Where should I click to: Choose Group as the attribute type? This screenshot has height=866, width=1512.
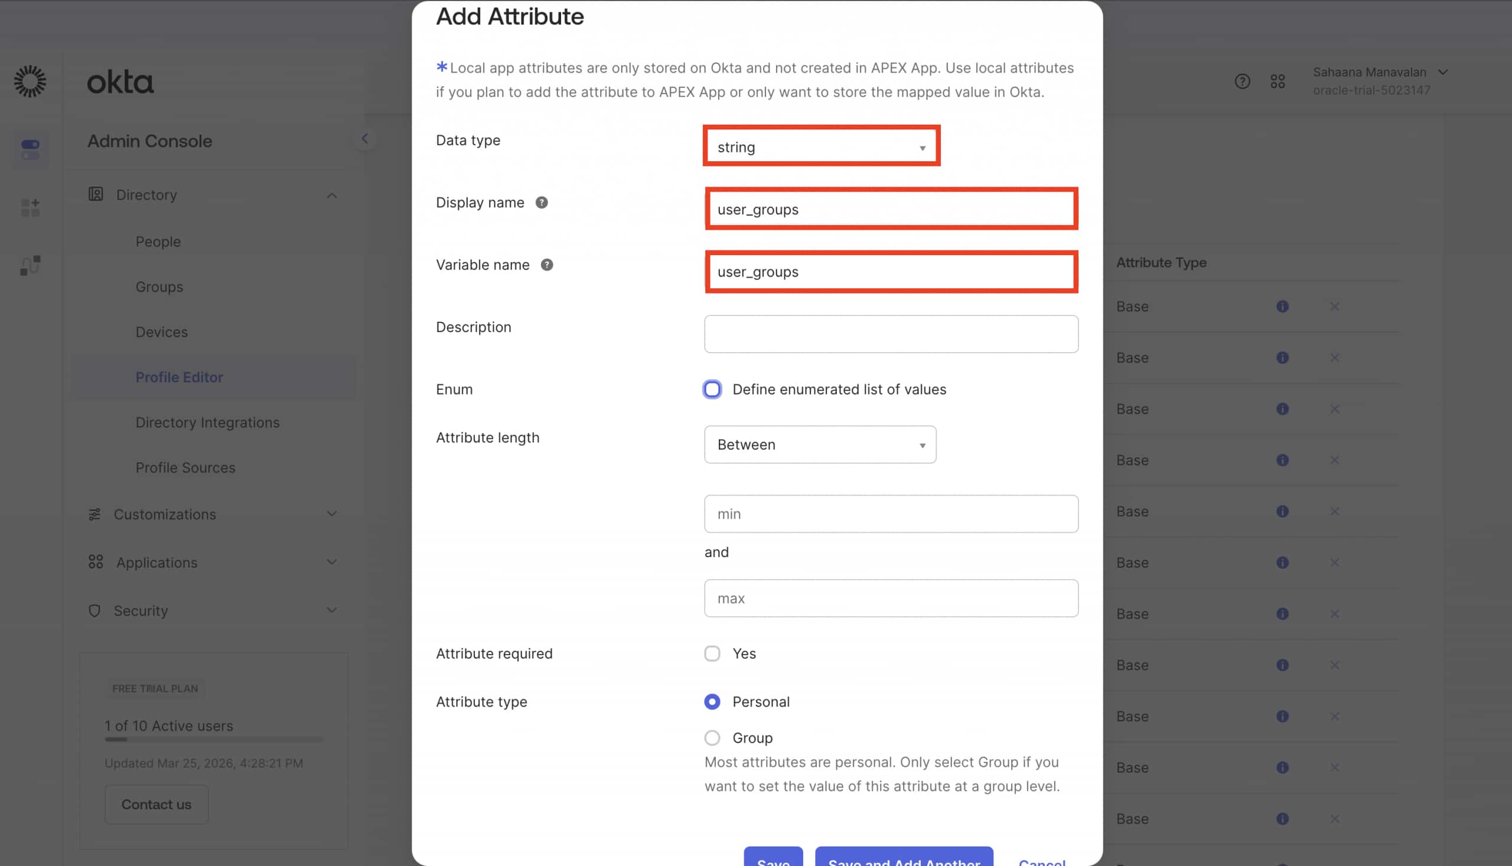tap(712, 738)
